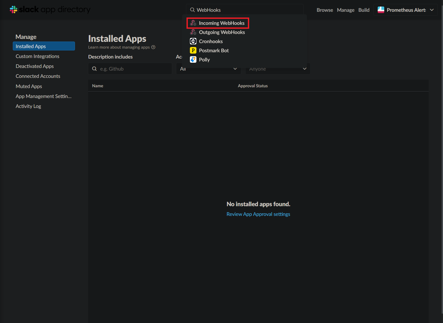443x323 pixels.
Task: Select Outgoing WebHooks from search results
Action: click(x=222, y=32)
